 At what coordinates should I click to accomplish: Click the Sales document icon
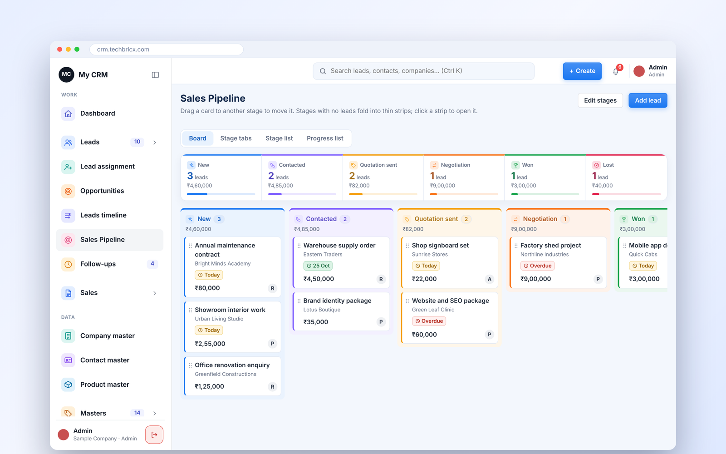tap(68, 293)
